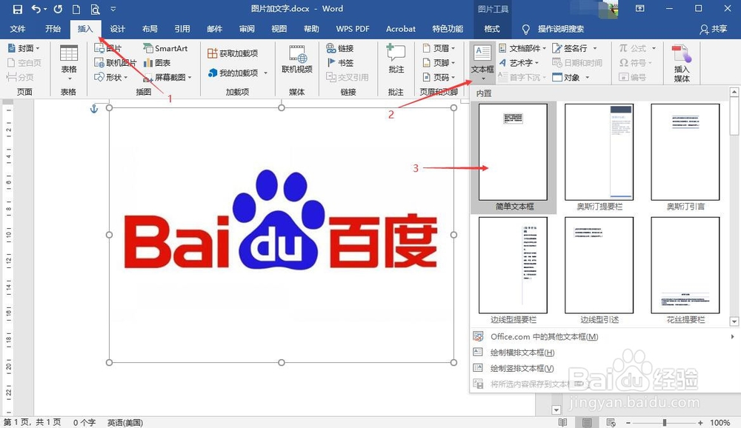Screen dimensions: 741x428
Task: Insert a SmartArt graphic
Action: [x=165, y=48]
